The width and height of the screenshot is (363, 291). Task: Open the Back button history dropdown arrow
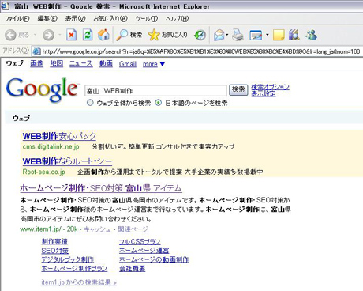pos(35,35)
